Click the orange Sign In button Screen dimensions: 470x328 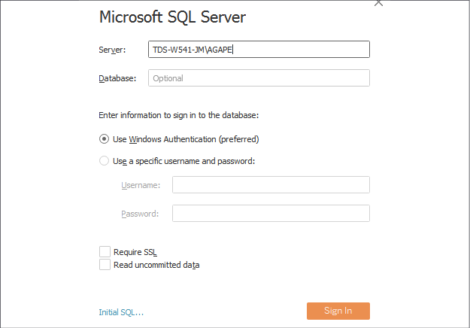[338, 311]
